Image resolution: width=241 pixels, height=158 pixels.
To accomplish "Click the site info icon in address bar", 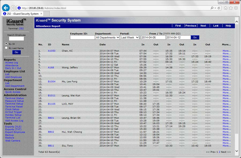I will click(x=19, y=8).
